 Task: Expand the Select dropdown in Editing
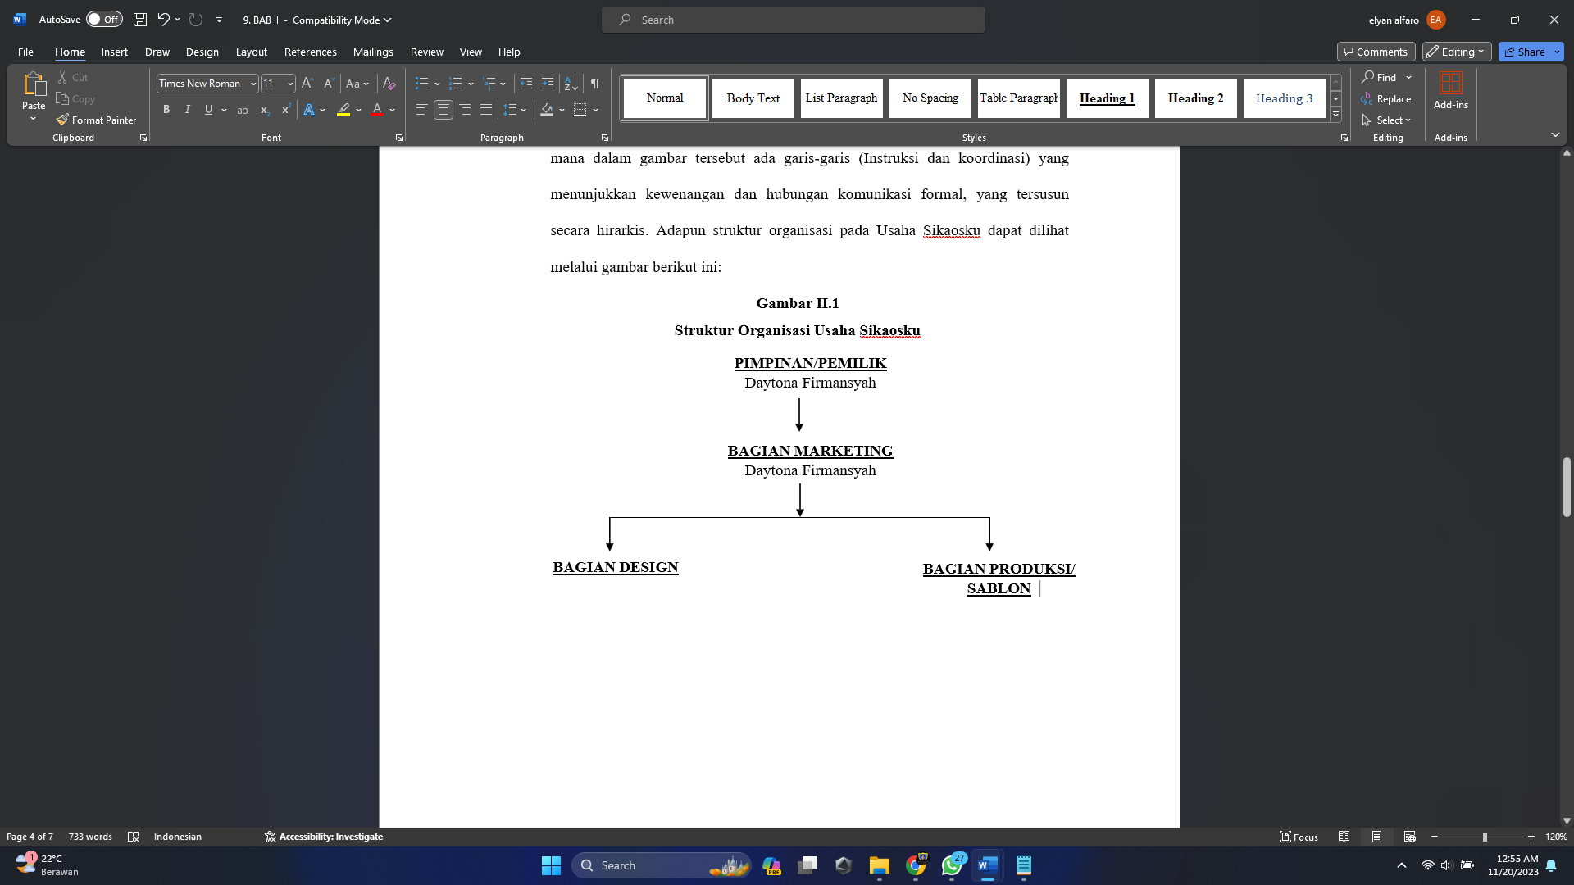pos(1386,120)
